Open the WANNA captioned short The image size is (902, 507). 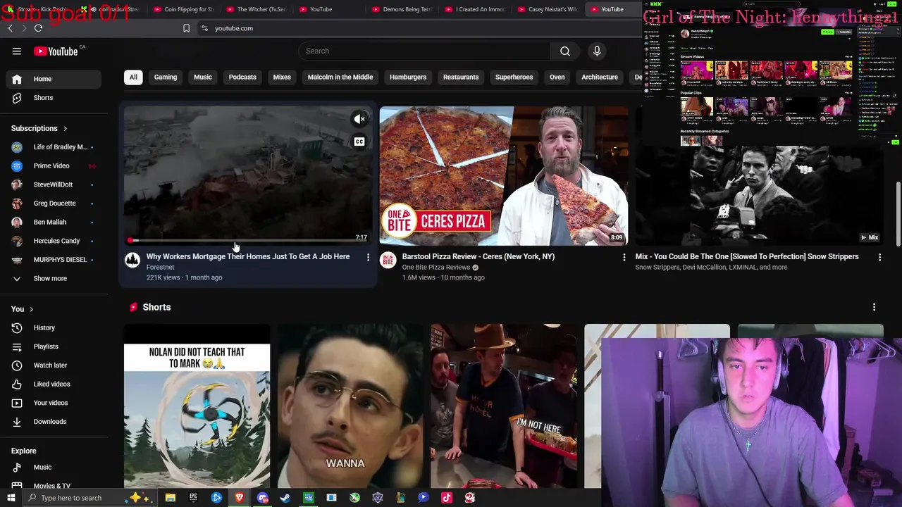click(x=350, y=406)
